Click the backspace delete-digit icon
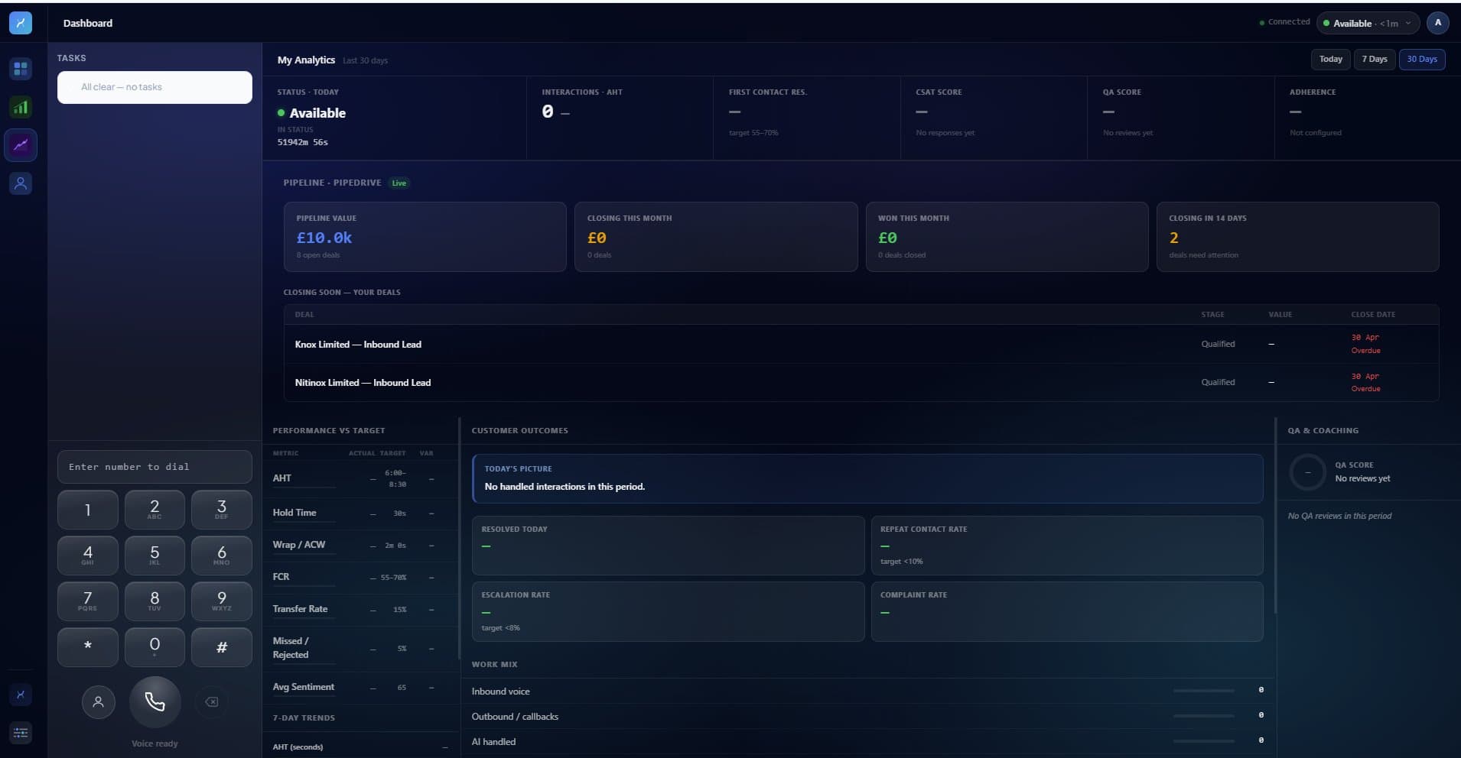This screenshot has height=758, width=1461. pos(212,701)
